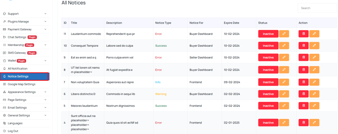Status pencil icon for At fugiat expedita row

284,70
